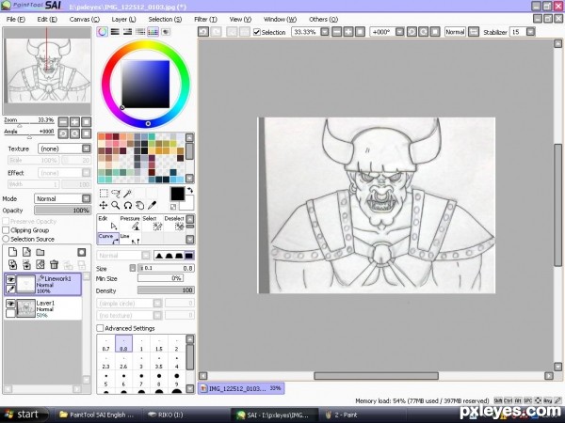
Task: Select the Eyedropper color picker tool
Action: 152,205
